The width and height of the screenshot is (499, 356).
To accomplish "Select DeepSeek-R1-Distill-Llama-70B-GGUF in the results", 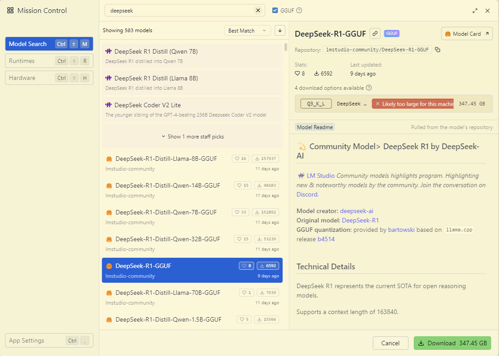I will (x=168, y=293).
